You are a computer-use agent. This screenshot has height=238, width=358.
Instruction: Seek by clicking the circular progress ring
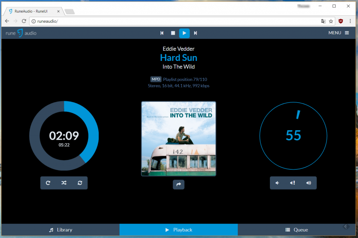click(x=64, y=106)
